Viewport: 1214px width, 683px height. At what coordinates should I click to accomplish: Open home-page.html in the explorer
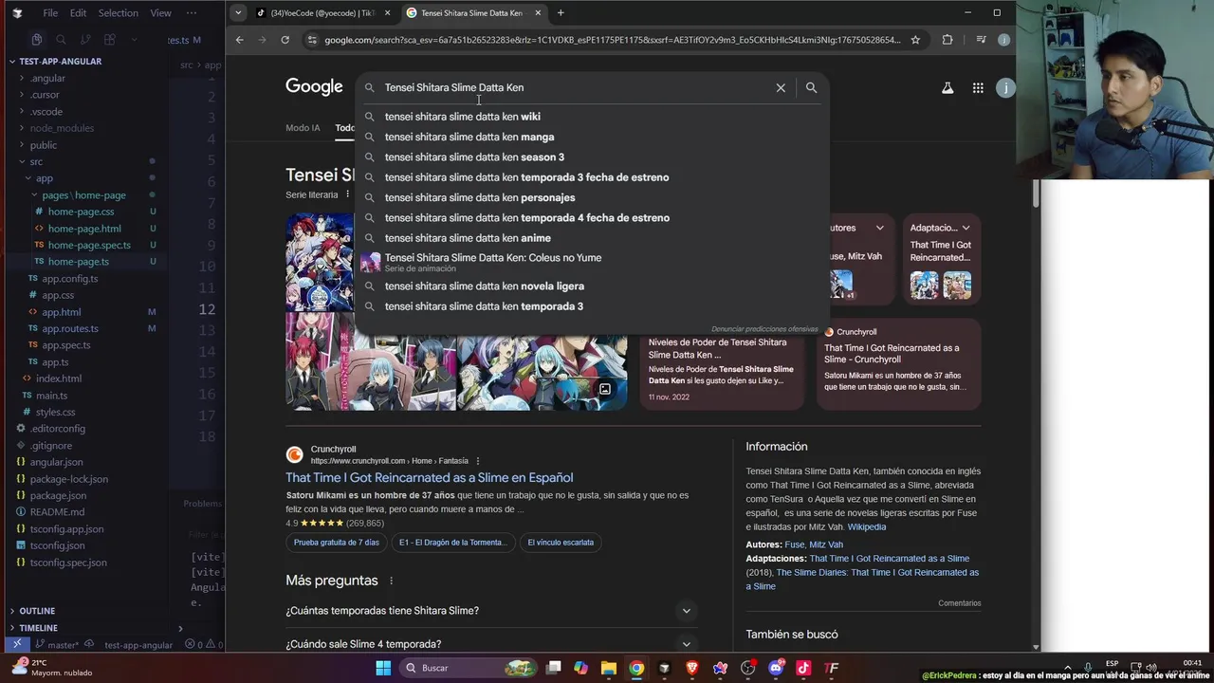coord(84,229)
